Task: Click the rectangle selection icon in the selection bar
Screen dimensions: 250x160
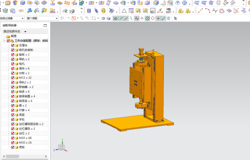Action: (x=94, y=18)
